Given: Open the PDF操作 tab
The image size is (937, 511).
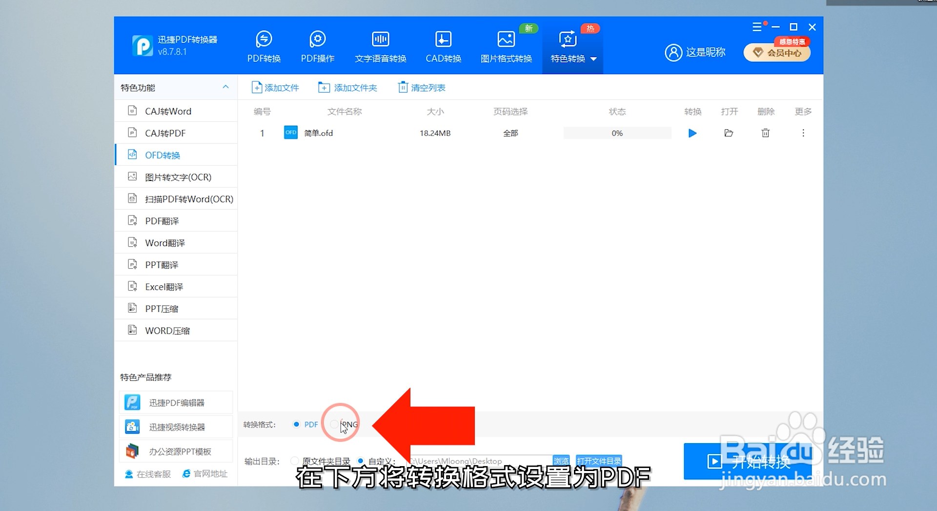Looking at the screenshot, I should coord(318,47).
